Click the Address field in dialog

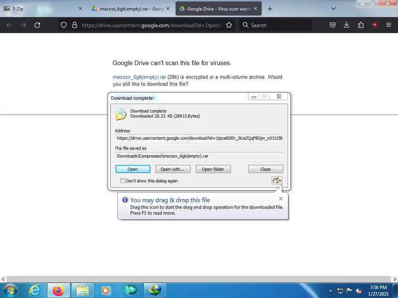[x=199, y=139]
